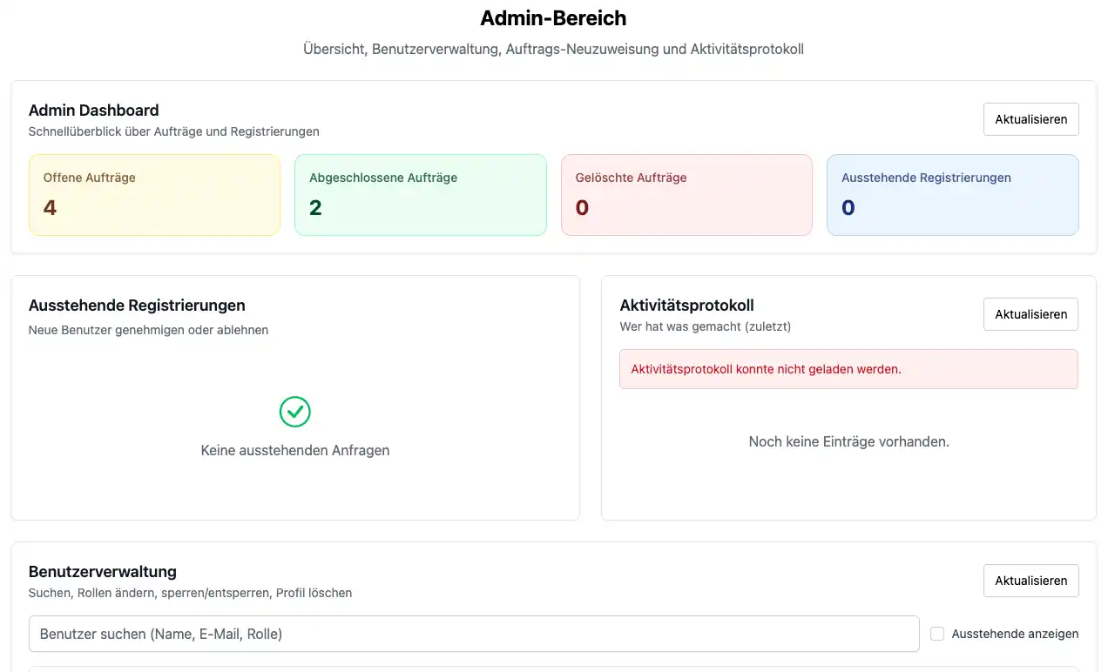Click the red Gelöschte Aufträge card
This screenshot has width=1108, height=672.
686,195
